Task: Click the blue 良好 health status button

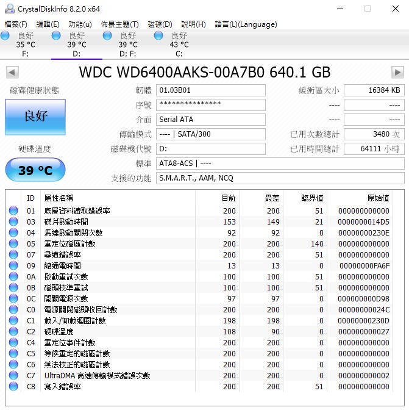Action: 35,117
